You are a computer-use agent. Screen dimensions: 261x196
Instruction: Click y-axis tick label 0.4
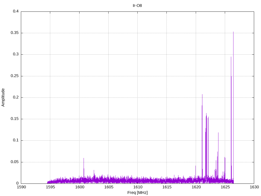(16, 11)
